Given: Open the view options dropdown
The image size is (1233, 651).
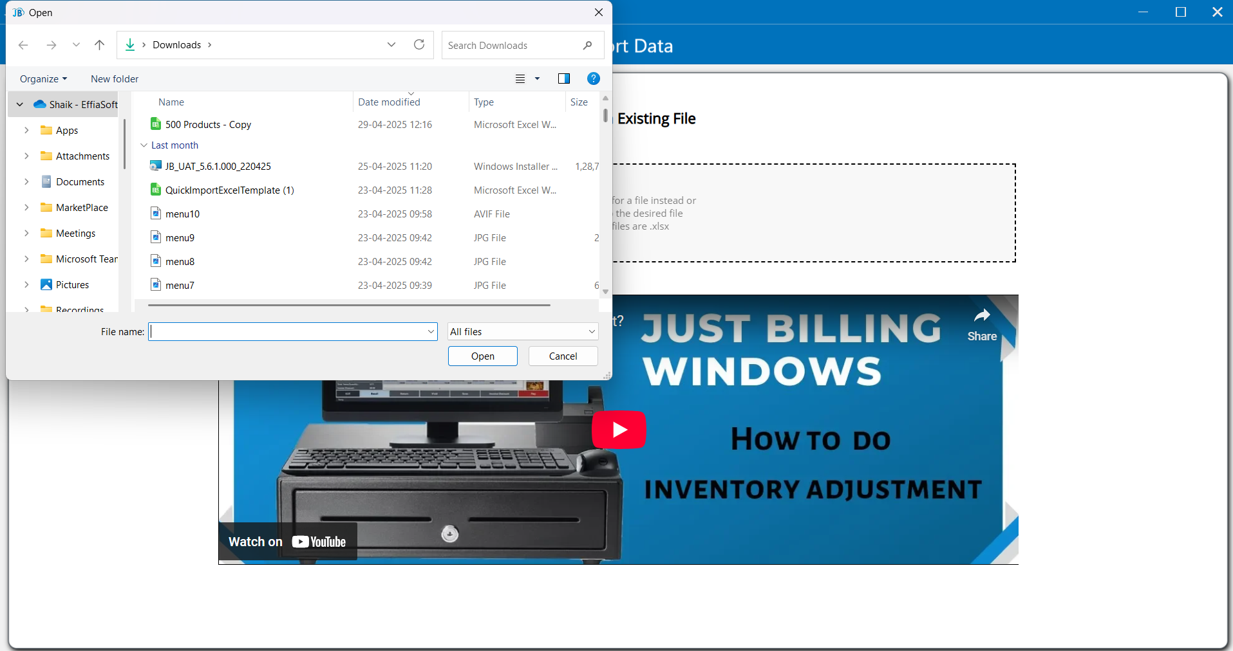Looking at the screenshot, I should tap(536, 79).
